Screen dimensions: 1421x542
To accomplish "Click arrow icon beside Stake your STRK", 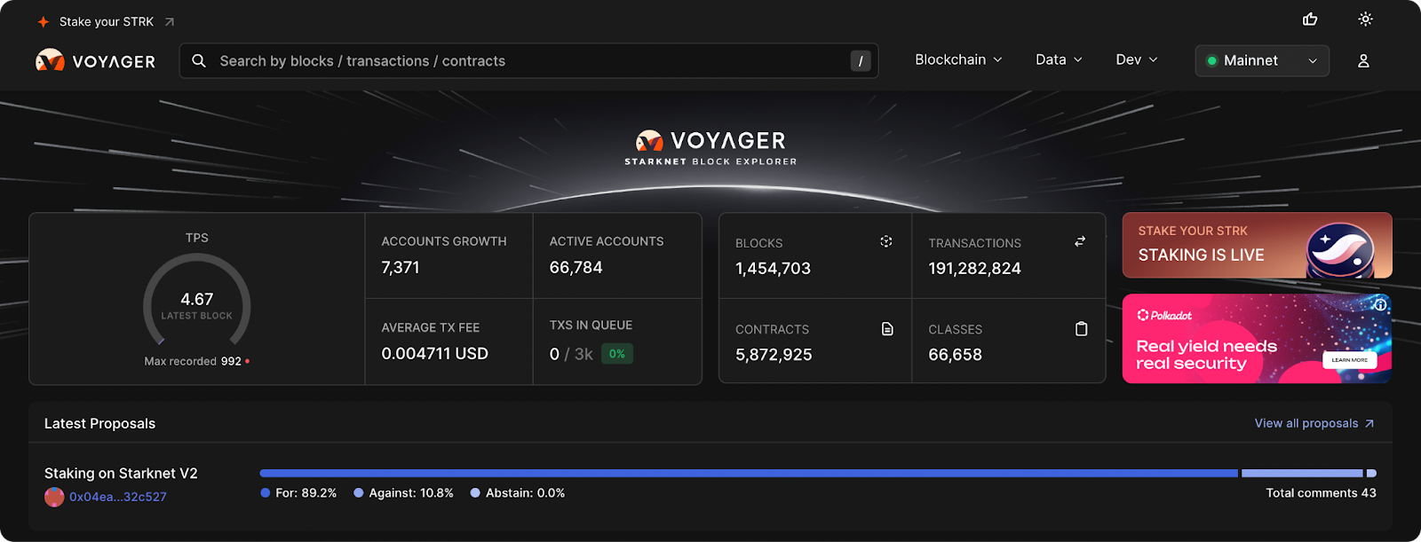I will coord(170,21).
